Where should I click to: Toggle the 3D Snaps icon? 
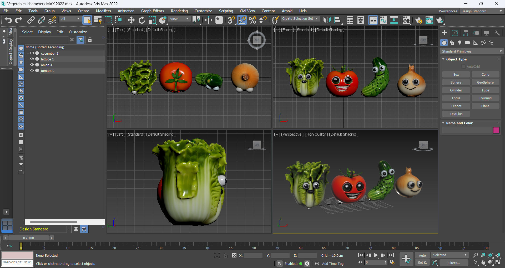pyautogui.click(x=231, y=20)
